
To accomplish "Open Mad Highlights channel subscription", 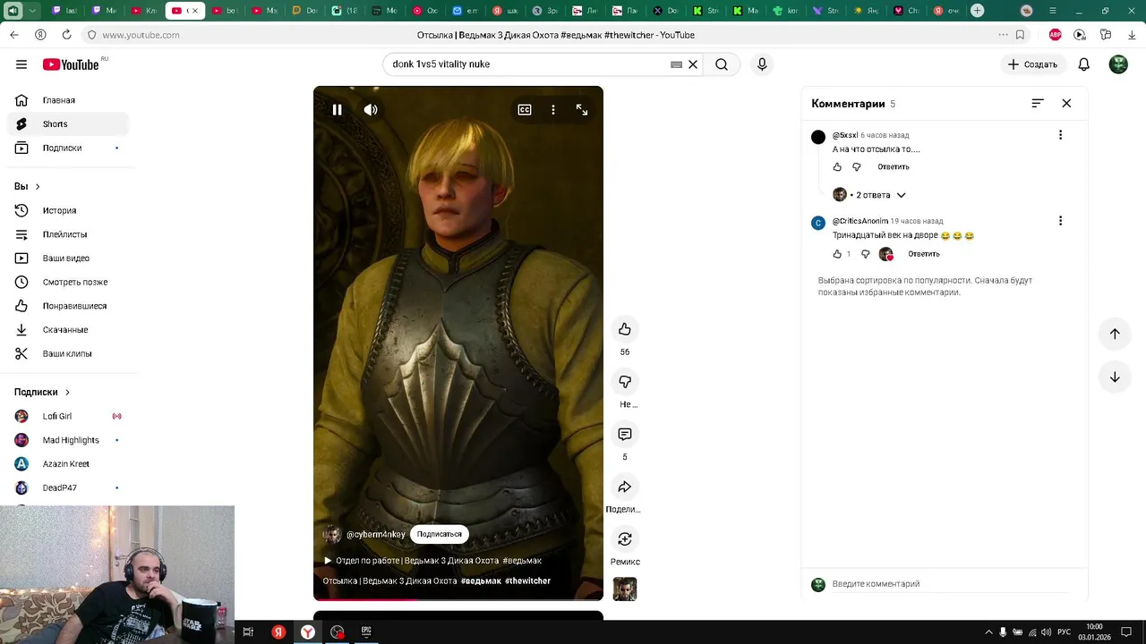I will [68, 440].
